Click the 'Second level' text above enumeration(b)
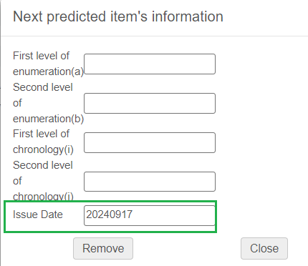 pos(43,87)
